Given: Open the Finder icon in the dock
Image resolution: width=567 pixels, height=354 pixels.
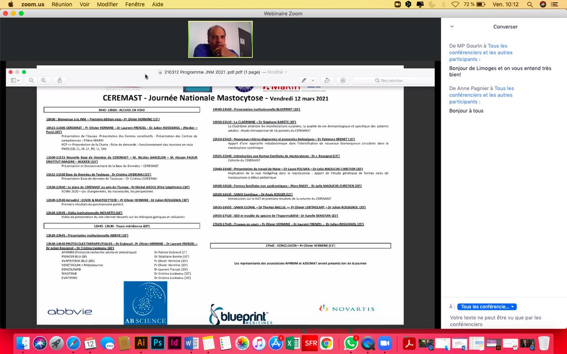Looking at the screenshot, I should [23, 343].
